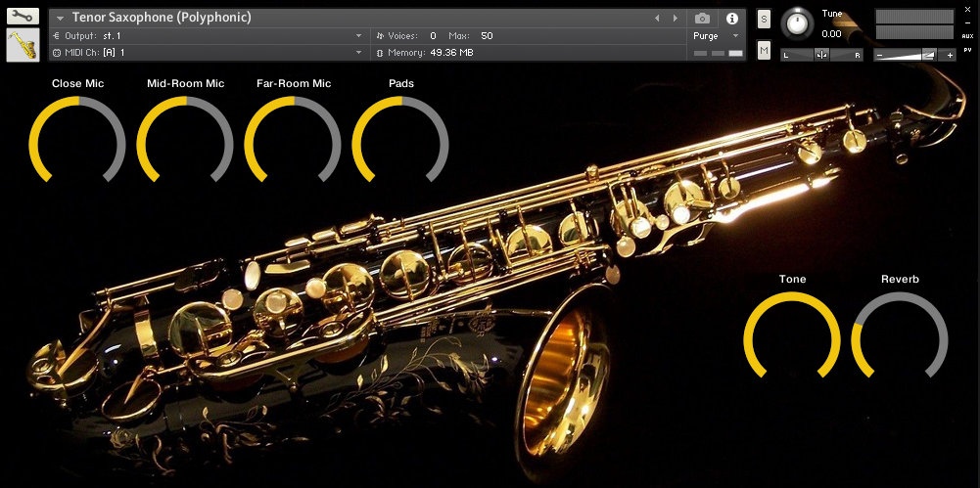
Task: Collapse instrument header via name triangle
Action: [61, 18]
